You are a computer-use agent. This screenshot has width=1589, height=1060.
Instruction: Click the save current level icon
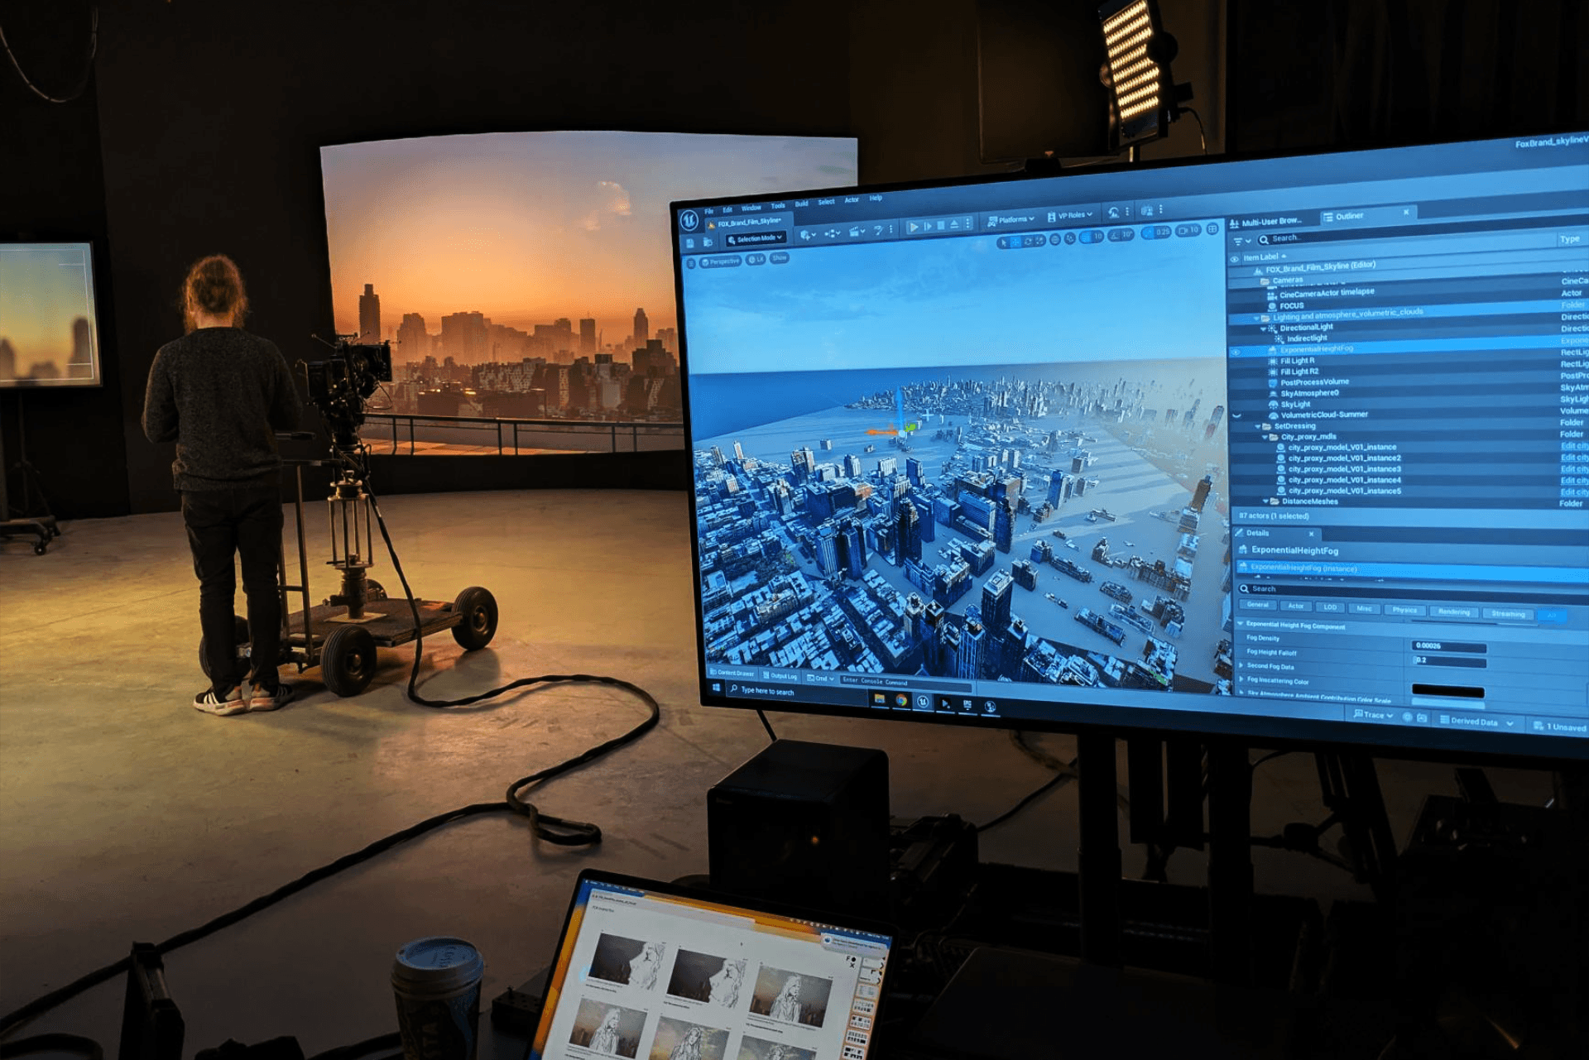pyautogui.click(x=690, y=242)
